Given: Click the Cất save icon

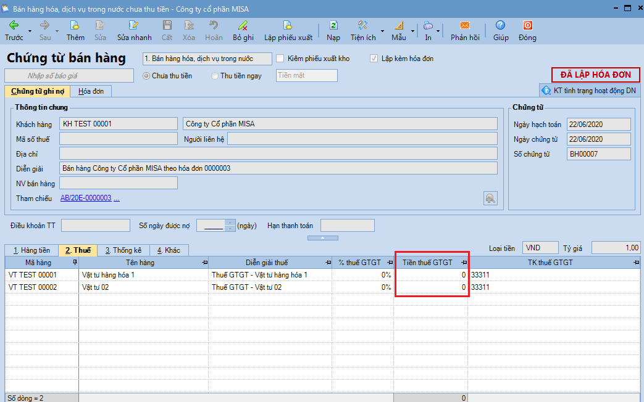Looking at the screenshot, I should 167,31.
